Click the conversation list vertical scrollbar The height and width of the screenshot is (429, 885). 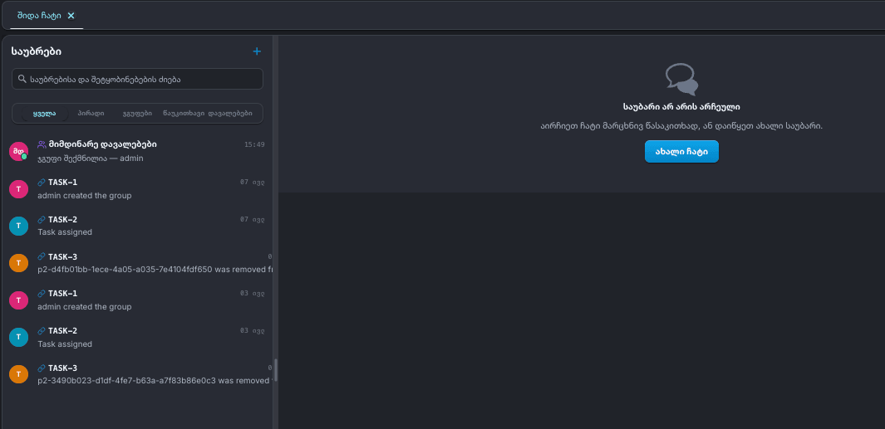(x=276, y=370)
